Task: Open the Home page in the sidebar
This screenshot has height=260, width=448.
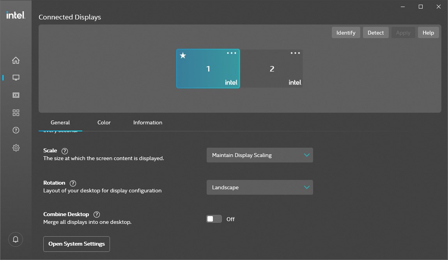Action: tap(16, 60)
